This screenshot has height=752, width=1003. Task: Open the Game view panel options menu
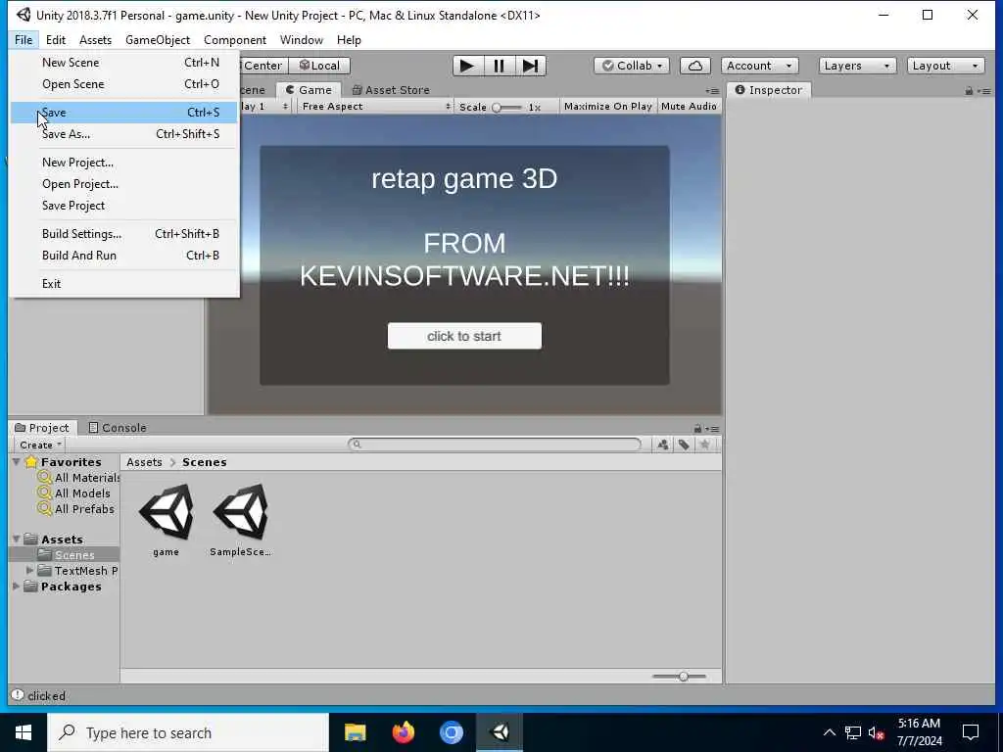pyautogui.click(x=713, y=91)
